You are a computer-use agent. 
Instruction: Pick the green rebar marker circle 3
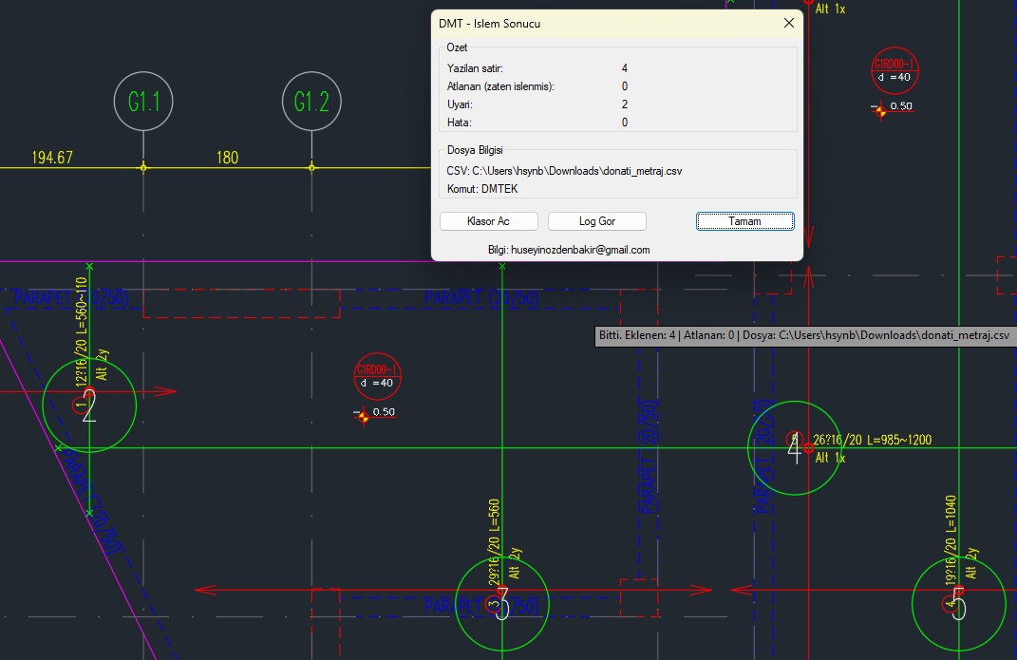click(502, 603)
